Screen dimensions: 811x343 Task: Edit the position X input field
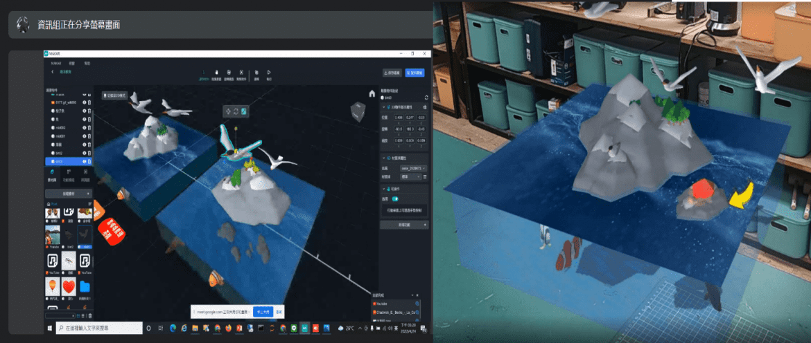pos(399,117)
